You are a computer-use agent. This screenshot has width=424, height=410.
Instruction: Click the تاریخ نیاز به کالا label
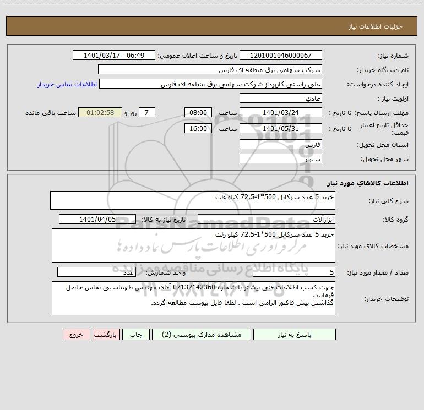pyautogui.click(x=164, y=220)
